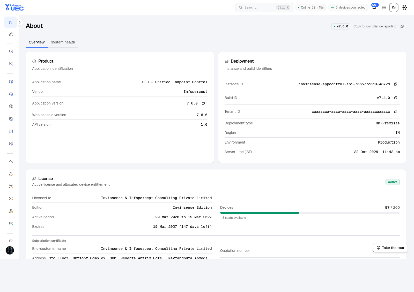Image resolution: width=414 pixels, height=292 pixels.
Task: Copy the Tenant ID value
Action: coord(396,111)
